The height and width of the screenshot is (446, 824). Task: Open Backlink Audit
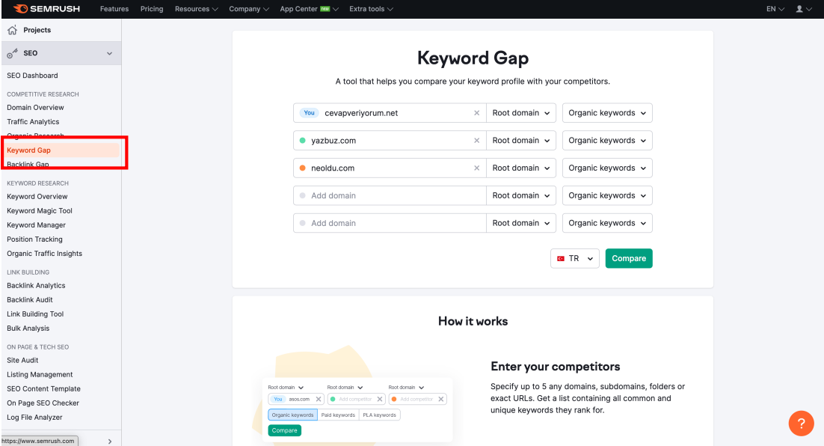coord(30,300)
